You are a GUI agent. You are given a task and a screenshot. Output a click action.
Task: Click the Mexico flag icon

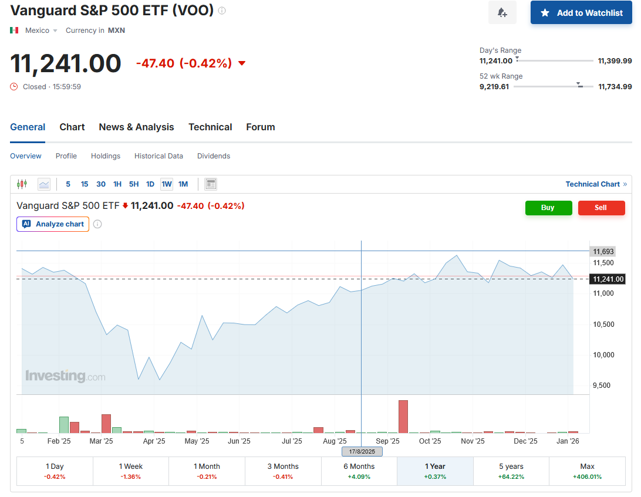click(14, 31)
